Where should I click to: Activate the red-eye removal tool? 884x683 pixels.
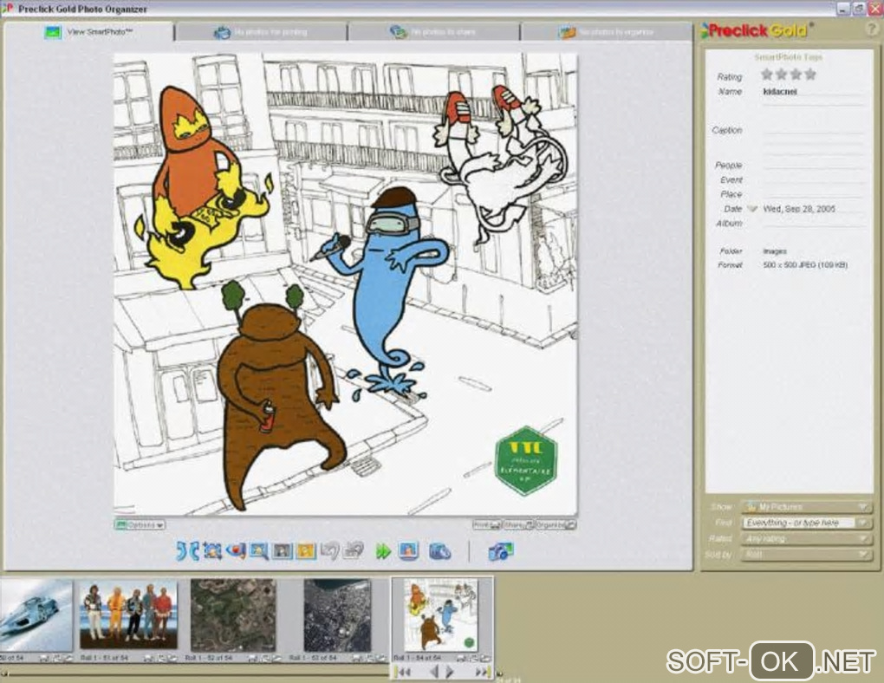tap(236, 551)
